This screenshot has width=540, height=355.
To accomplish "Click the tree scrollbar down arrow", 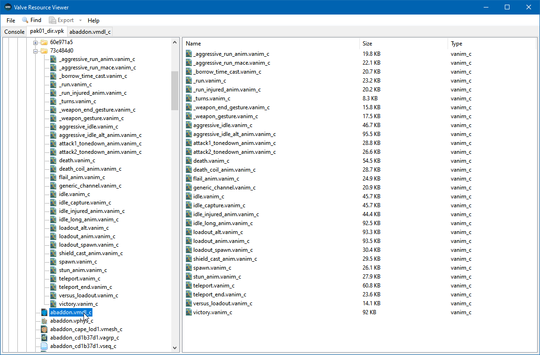I will click(175, 348).
